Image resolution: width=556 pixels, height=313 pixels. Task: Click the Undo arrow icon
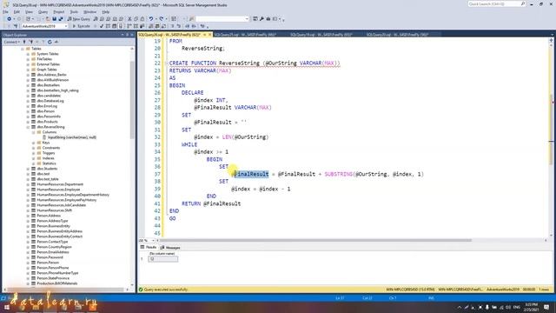click(x=151, y=19)
